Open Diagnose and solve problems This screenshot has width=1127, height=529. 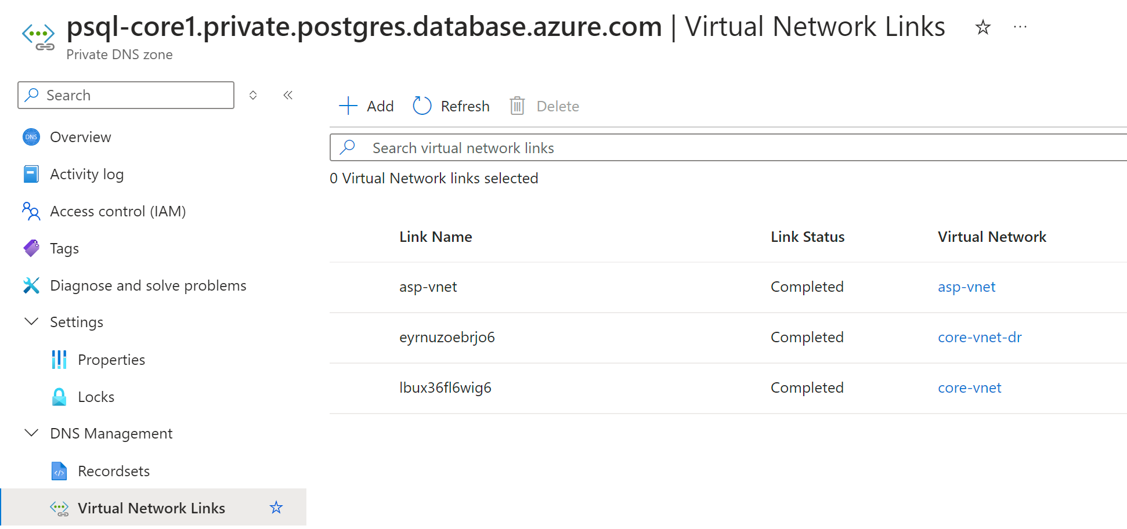tap(148, 285)
